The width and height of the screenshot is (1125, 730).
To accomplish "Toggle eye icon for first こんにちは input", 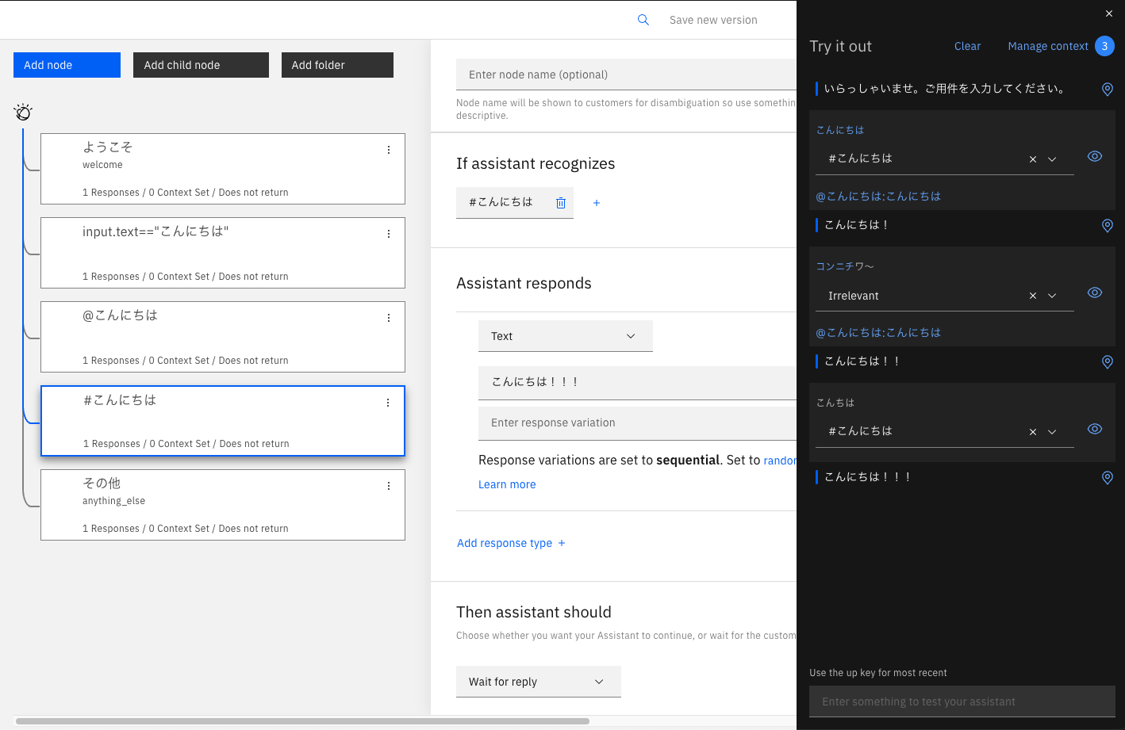I will point(1095,156).
